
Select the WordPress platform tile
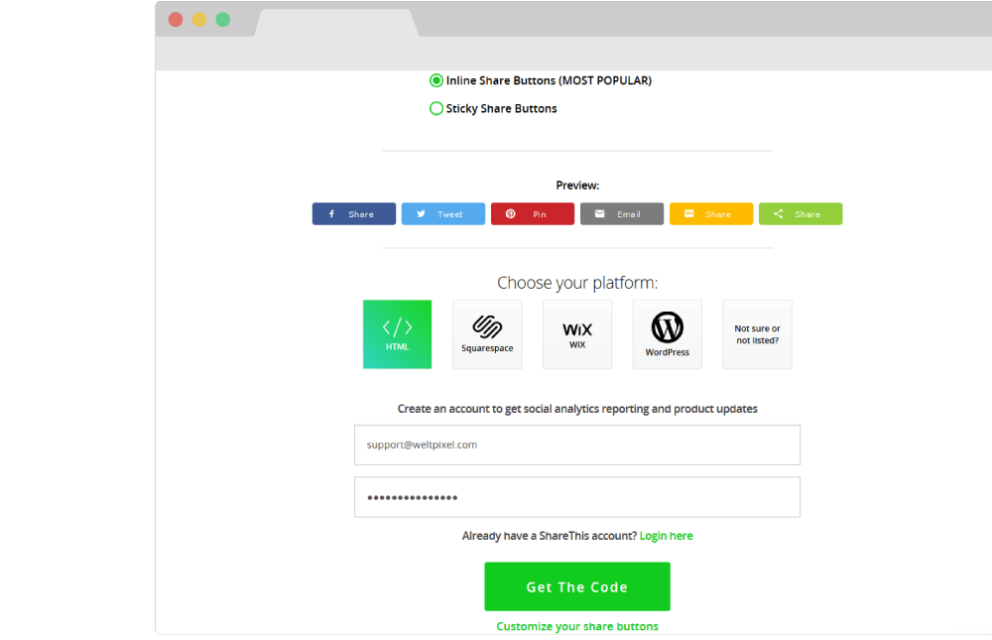(667, 334)
